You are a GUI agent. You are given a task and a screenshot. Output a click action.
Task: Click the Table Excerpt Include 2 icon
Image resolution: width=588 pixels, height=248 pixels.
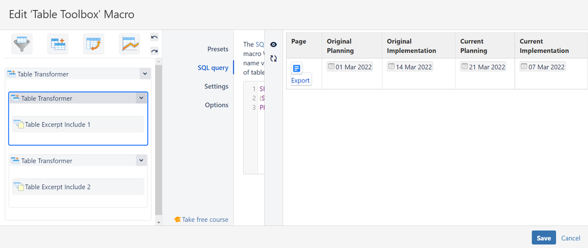(19, 187)
